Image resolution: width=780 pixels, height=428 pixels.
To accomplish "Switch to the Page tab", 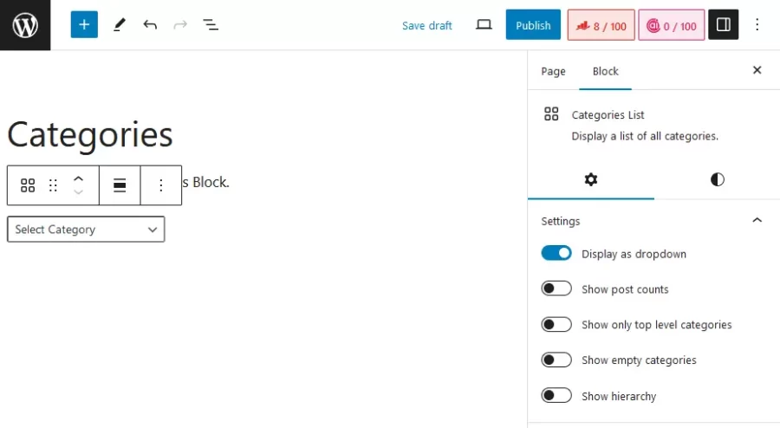I will point(553,71).
